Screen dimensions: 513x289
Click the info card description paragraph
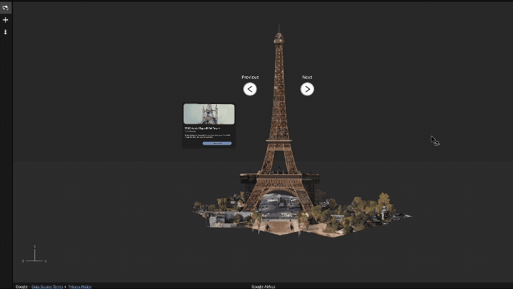pos(206,136)
